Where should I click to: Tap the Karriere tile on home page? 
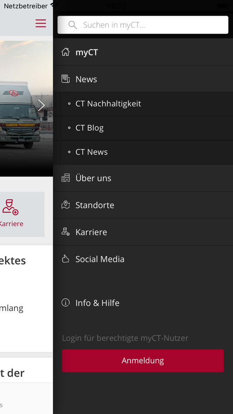pyautogui.click(x=16, y=214)
